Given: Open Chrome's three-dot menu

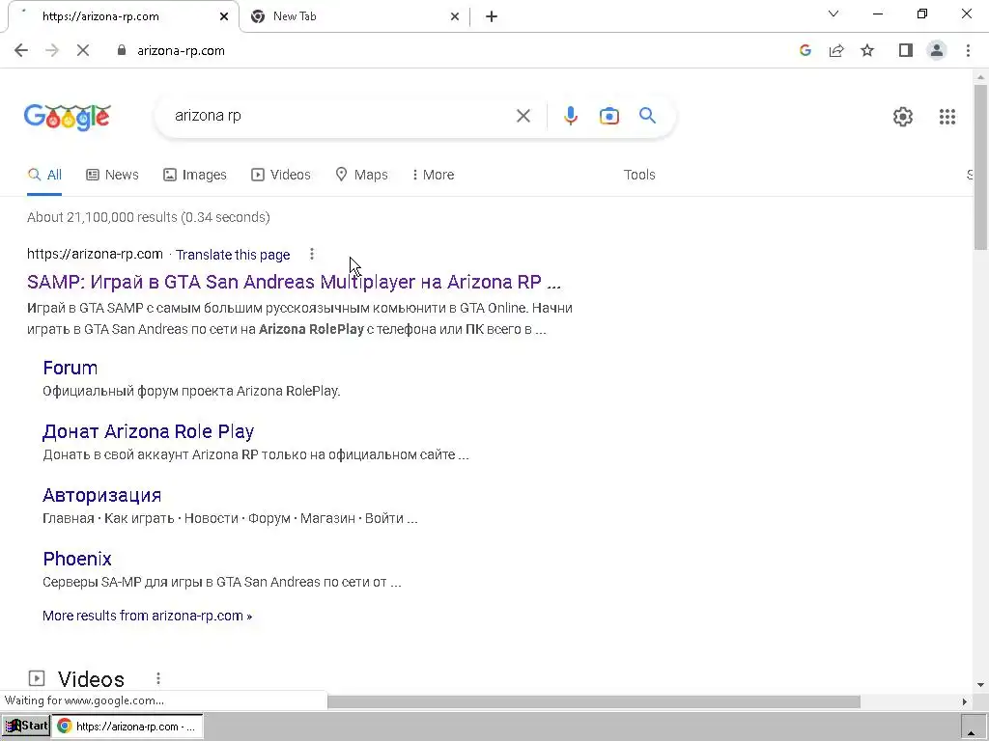Looking at the screenshot, I should point(968,50).
